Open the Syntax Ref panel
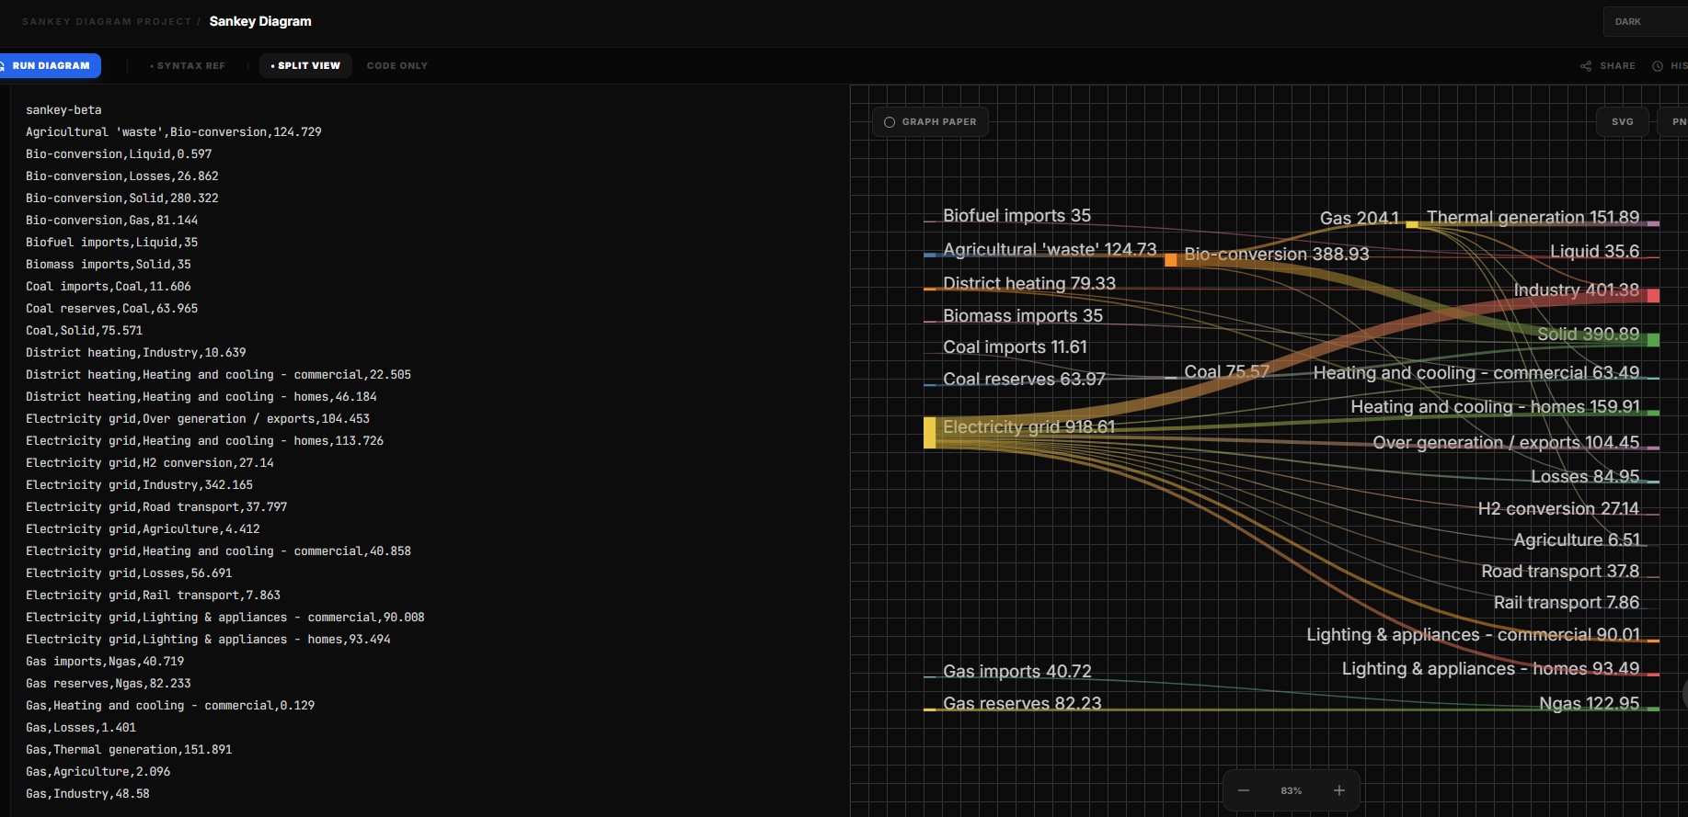Image resolution: width=1688 pixels, height=817 pixels. point(188,66)
